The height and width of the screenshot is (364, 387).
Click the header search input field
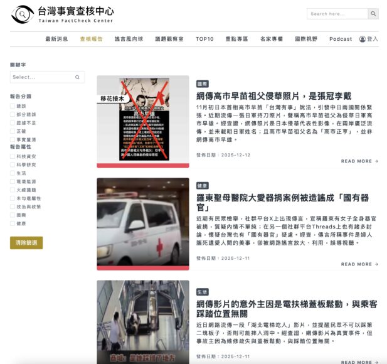tap(337, 14)
